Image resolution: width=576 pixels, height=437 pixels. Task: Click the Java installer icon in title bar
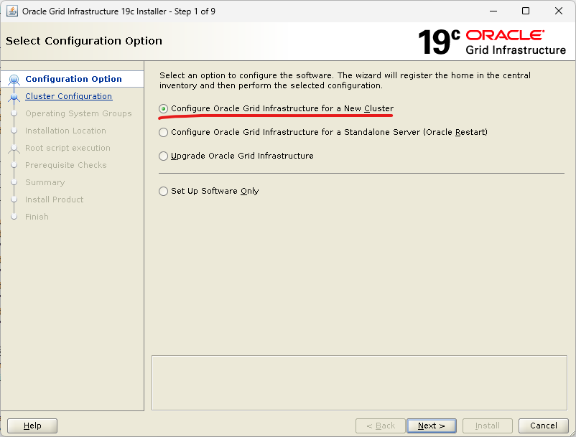pos(12,11)
